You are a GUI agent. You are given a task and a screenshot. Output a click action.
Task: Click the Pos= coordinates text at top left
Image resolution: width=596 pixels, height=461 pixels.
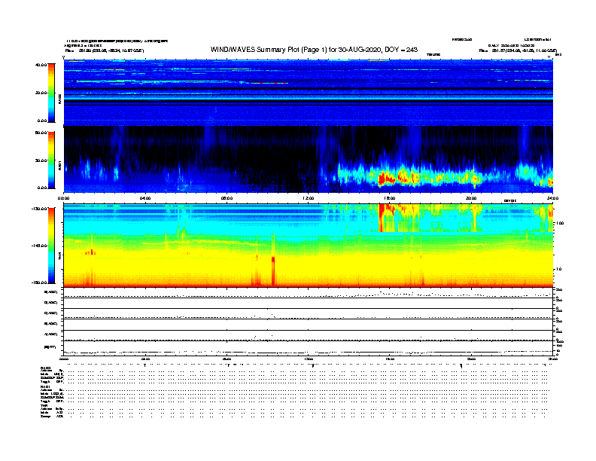click(x=105, y=50)
